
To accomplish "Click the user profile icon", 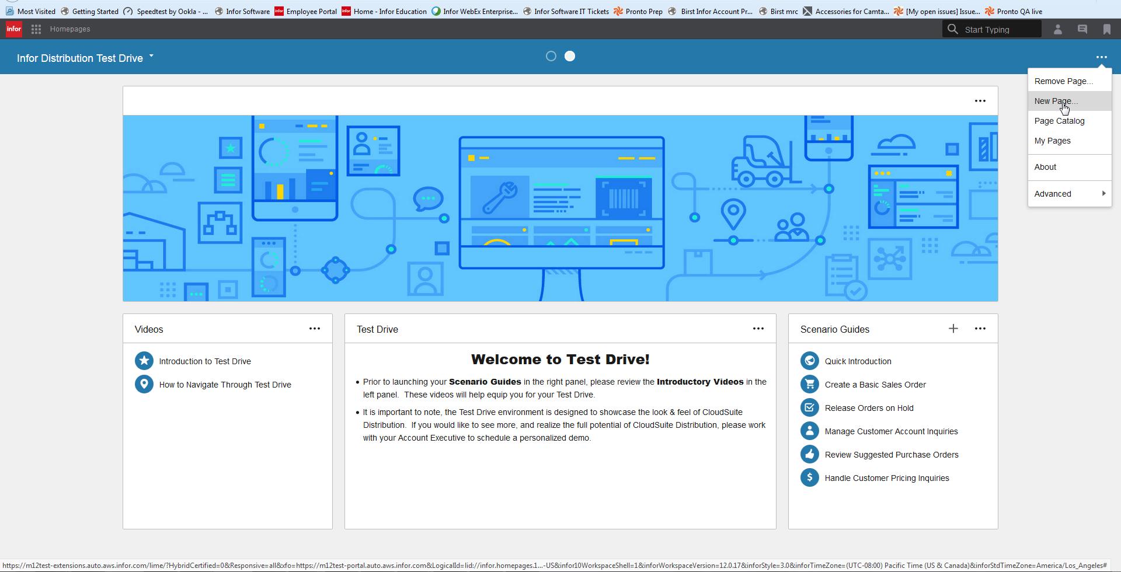I will point(1057,29).
